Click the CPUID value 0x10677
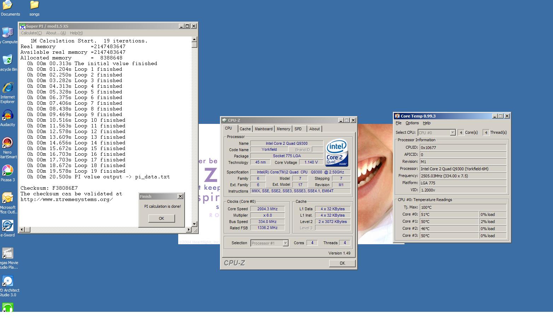This screenshot has height=332, width=553. point(463,148)
